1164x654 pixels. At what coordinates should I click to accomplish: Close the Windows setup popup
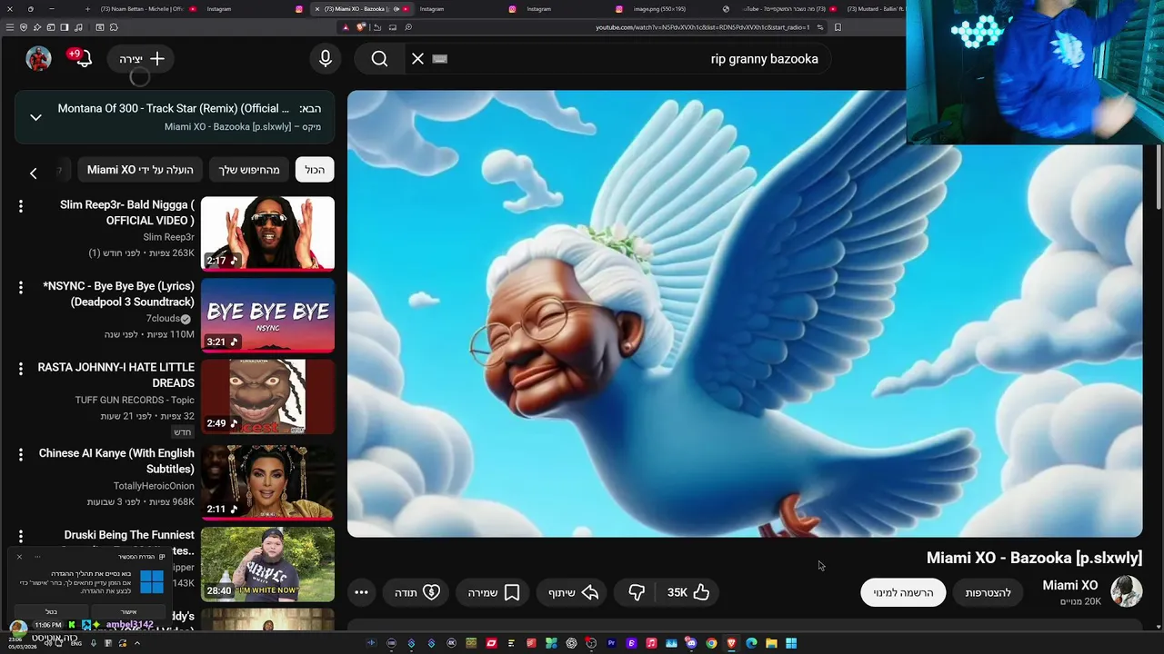coord(19,556)
